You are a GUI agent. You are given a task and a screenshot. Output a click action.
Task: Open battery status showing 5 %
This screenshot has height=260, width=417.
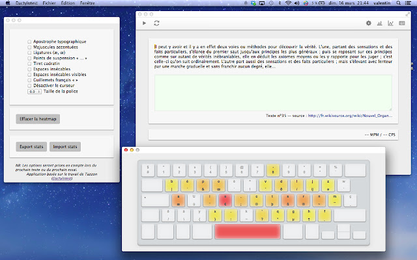point(319,3)
